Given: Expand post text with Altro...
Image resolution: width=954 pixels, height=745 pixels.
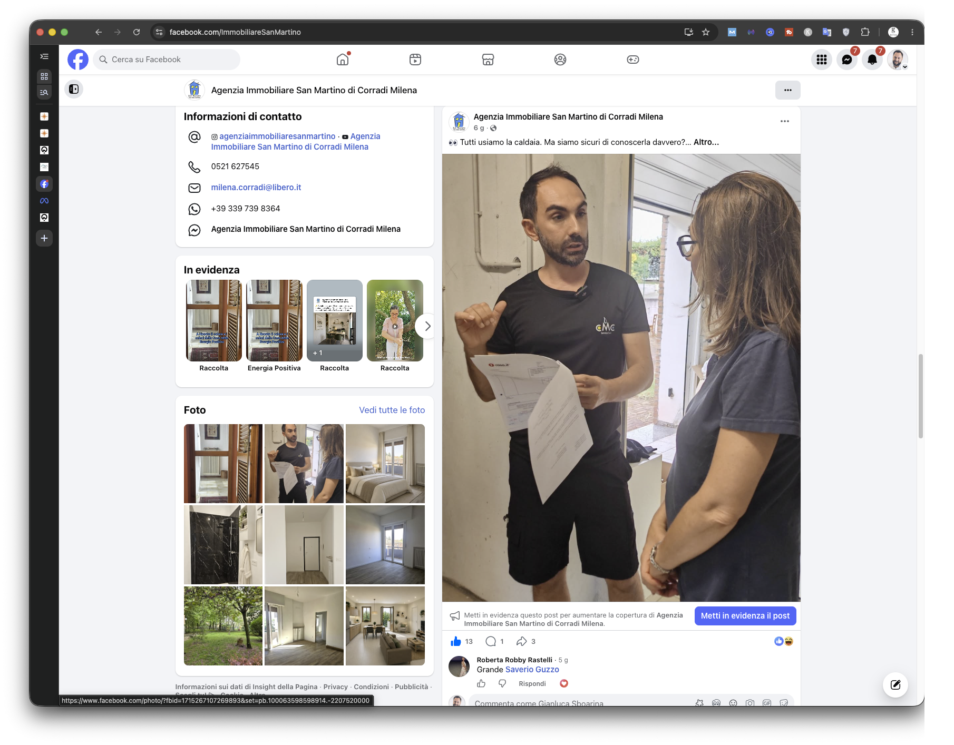Looking at the screenshot, I should coord(706,142).
